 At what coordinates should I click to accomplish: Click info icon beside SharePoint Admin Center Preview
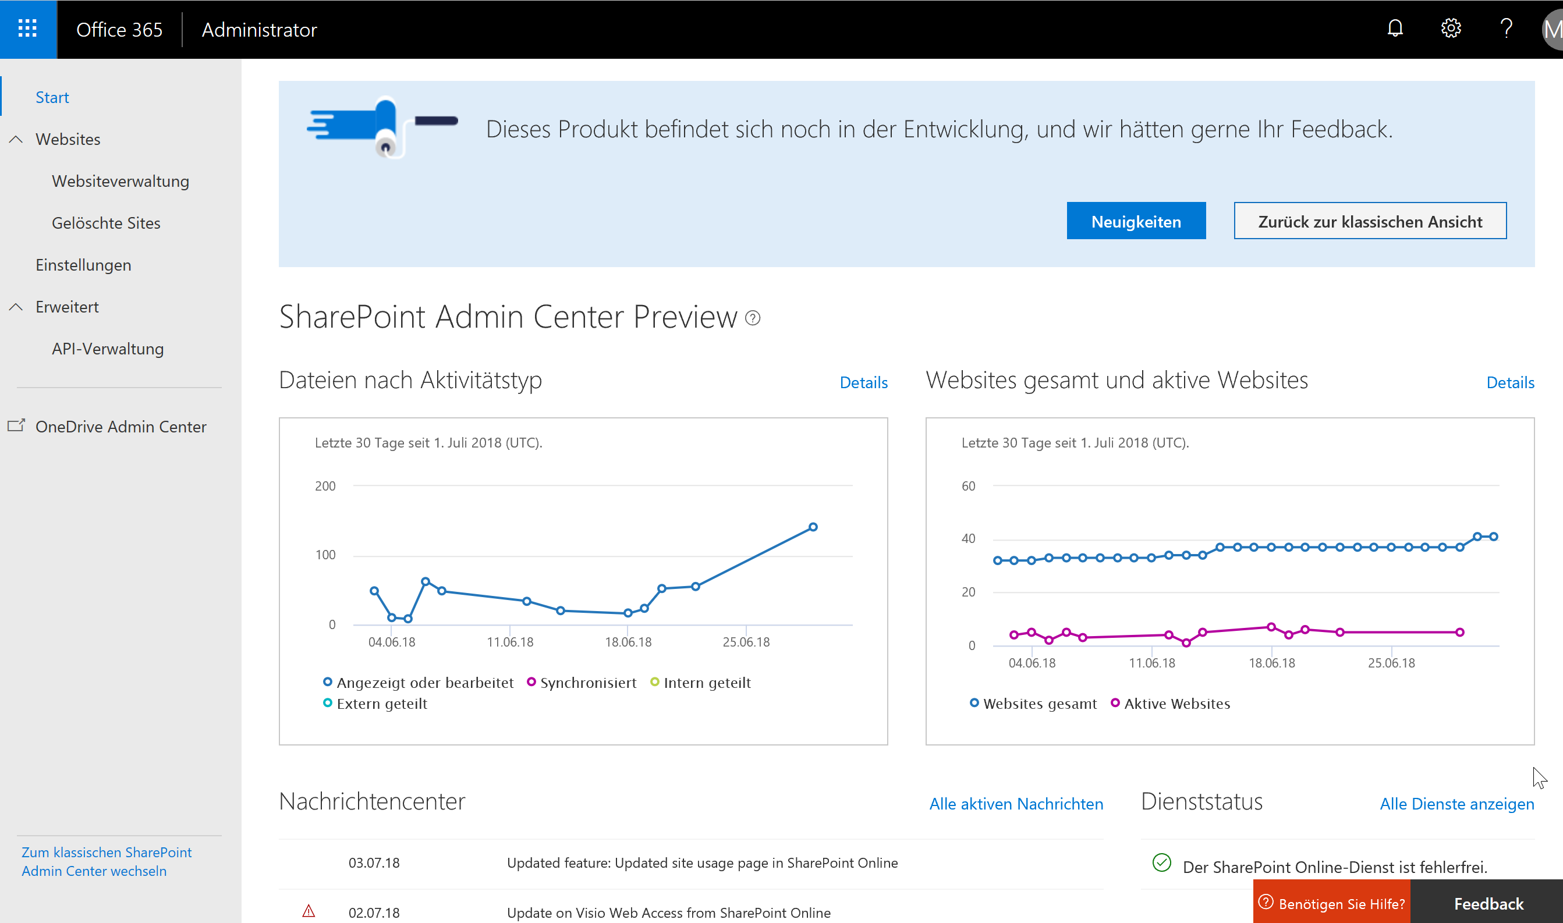click(753, 318)
